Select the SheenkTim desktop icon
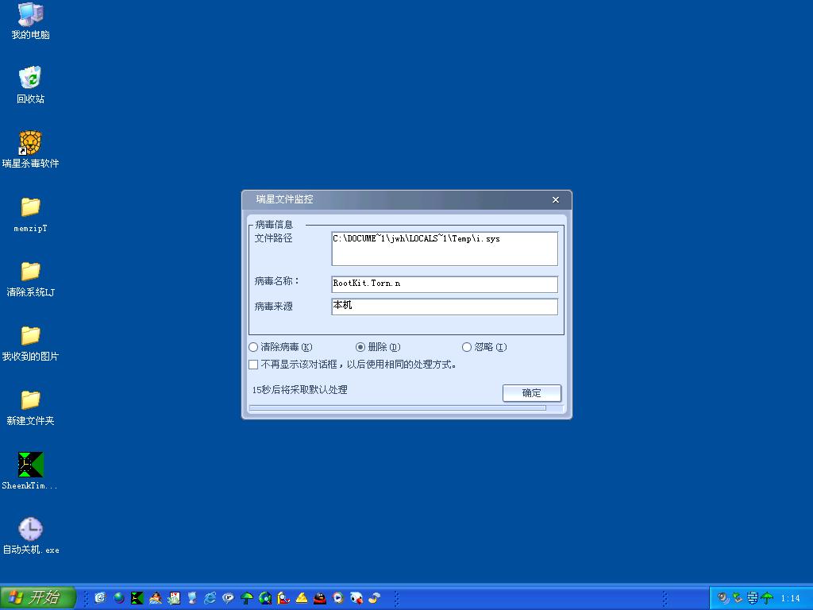The image size is (813, 610). point(31,470)
